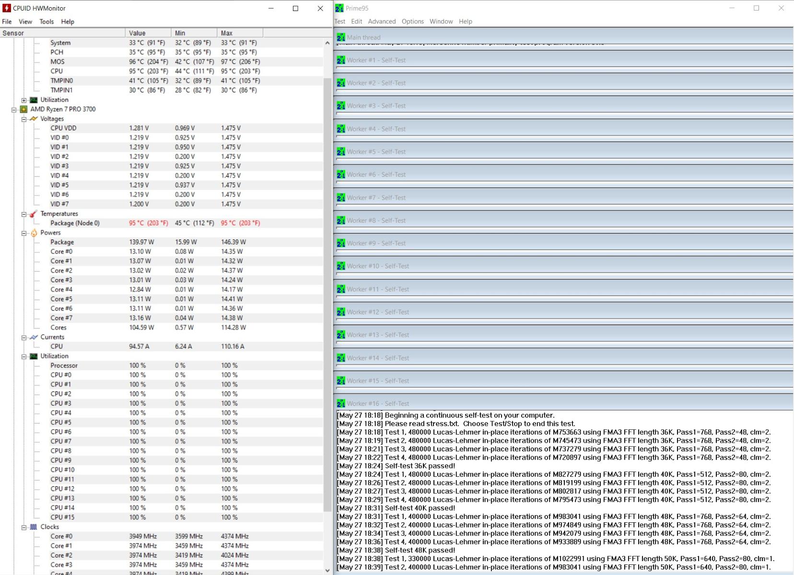Click the HWMonitor scroll down arrow
The image size is (794, 575).
click(327, 570)
